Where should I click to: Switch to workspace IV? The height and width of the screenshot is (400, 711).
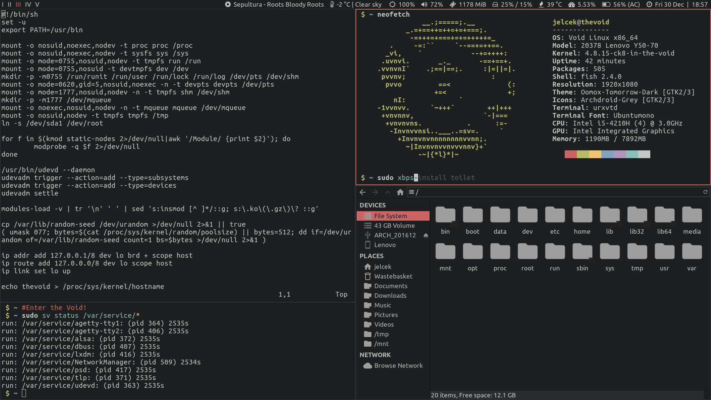pyautogui.click(x=28, y=4)
